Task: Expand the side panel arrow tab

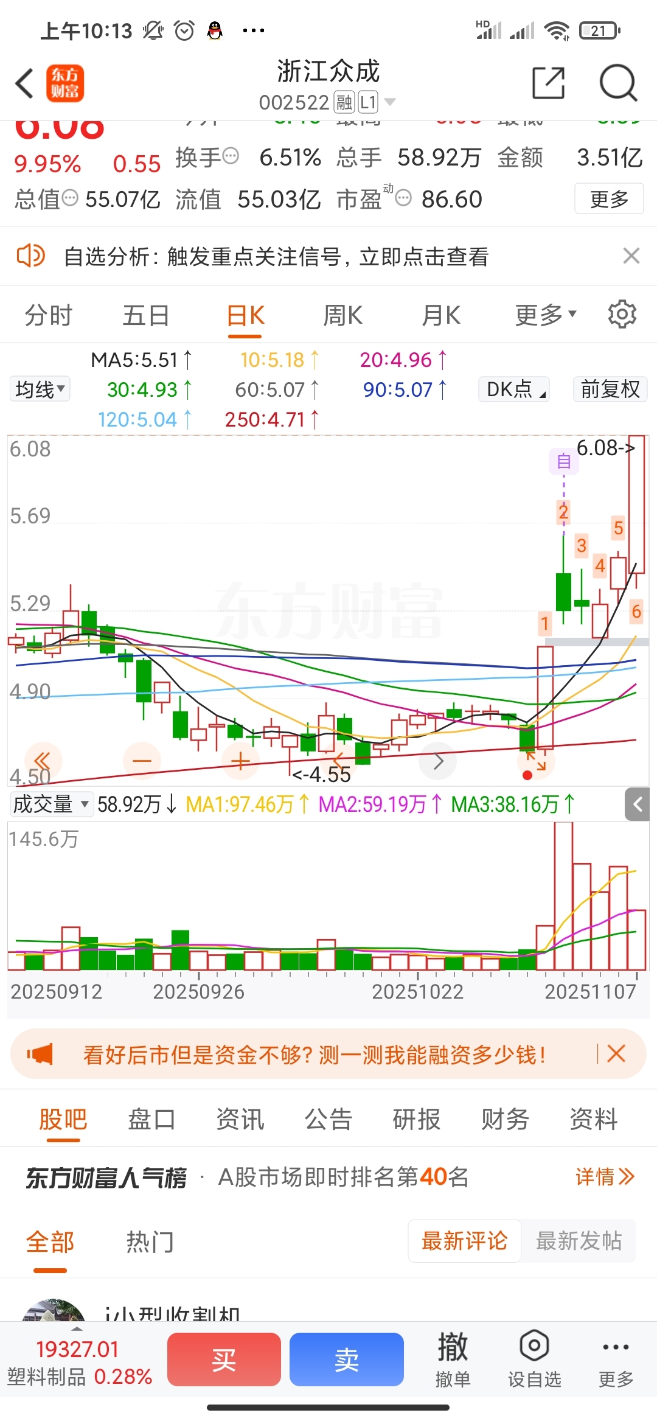Action: click(x=637, y=804)
